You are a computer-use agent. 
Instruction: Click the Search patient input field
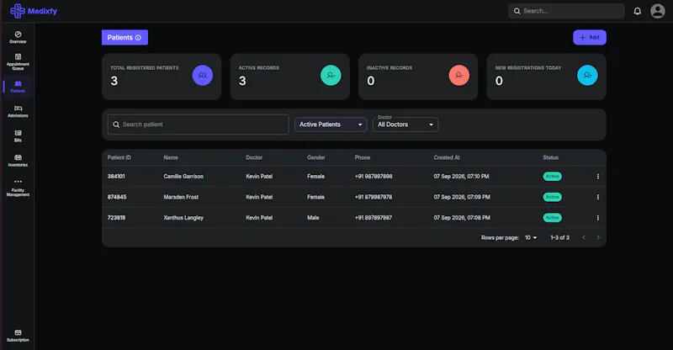[x=199, y=125]
